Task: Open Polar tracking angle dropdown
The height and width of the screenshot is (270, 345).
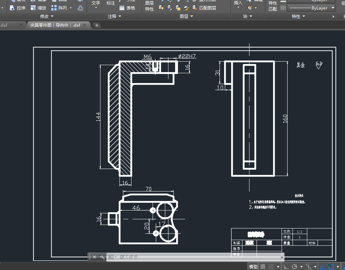Action: click(x=301, y=267)
